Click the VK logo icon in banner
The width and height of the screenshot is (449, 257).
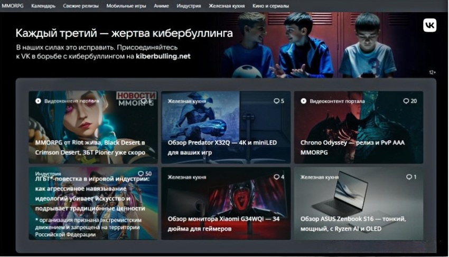(x=429, y=25)
